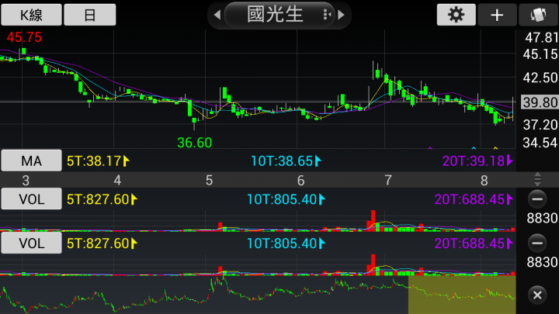Click month 7 on the date axis
Screen dimensions: 559x314
388,181
